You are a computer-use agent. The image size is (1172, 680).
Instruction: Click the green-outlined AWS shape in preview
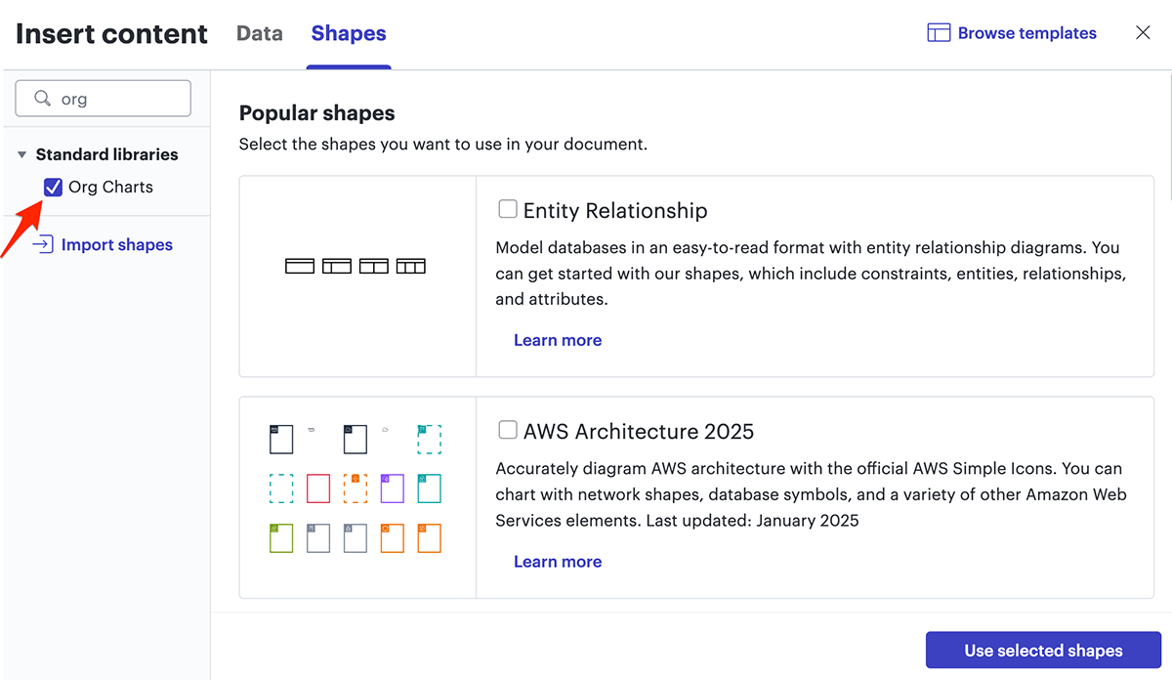point(281,538)
